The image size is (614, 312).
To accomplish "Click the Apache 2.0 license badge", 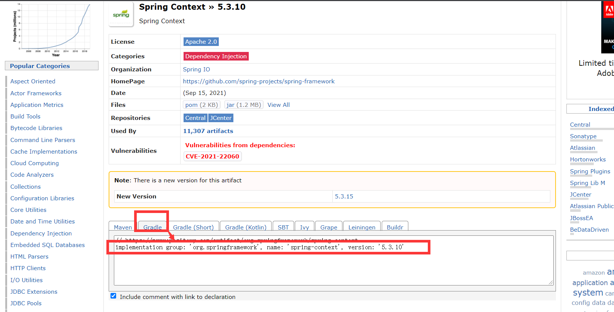I will [x=201, y=42].
